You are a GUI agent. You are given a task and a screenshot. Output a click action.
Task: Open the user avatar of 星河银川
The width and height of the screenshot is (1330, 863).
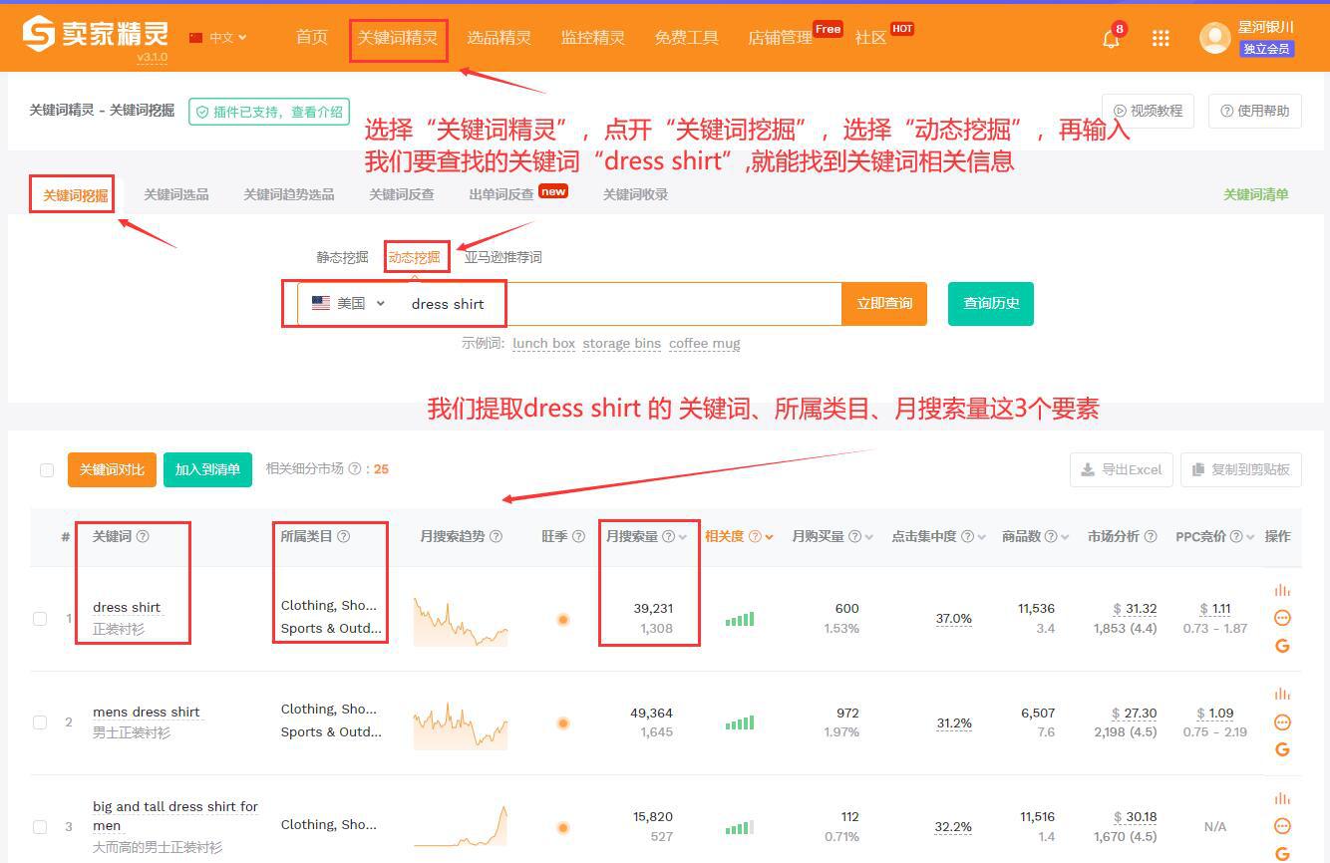tap(1214, 38)
